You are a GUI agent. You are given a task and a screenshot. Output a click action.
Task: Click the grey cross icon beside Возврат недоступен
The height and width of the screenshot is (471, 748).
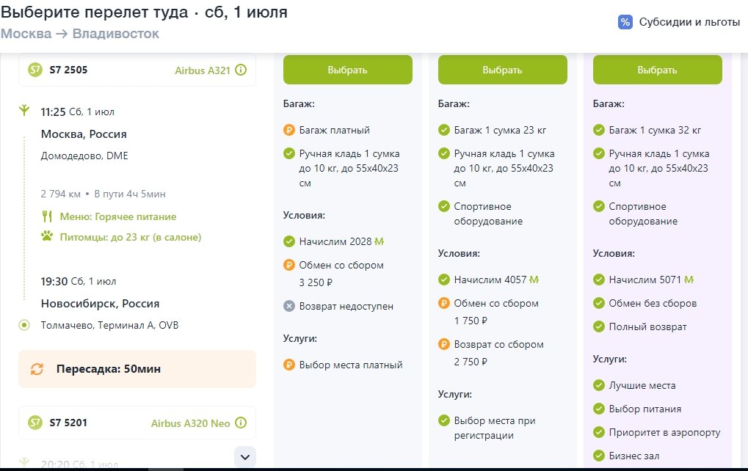pyautogui.click(x=289, y=306)
